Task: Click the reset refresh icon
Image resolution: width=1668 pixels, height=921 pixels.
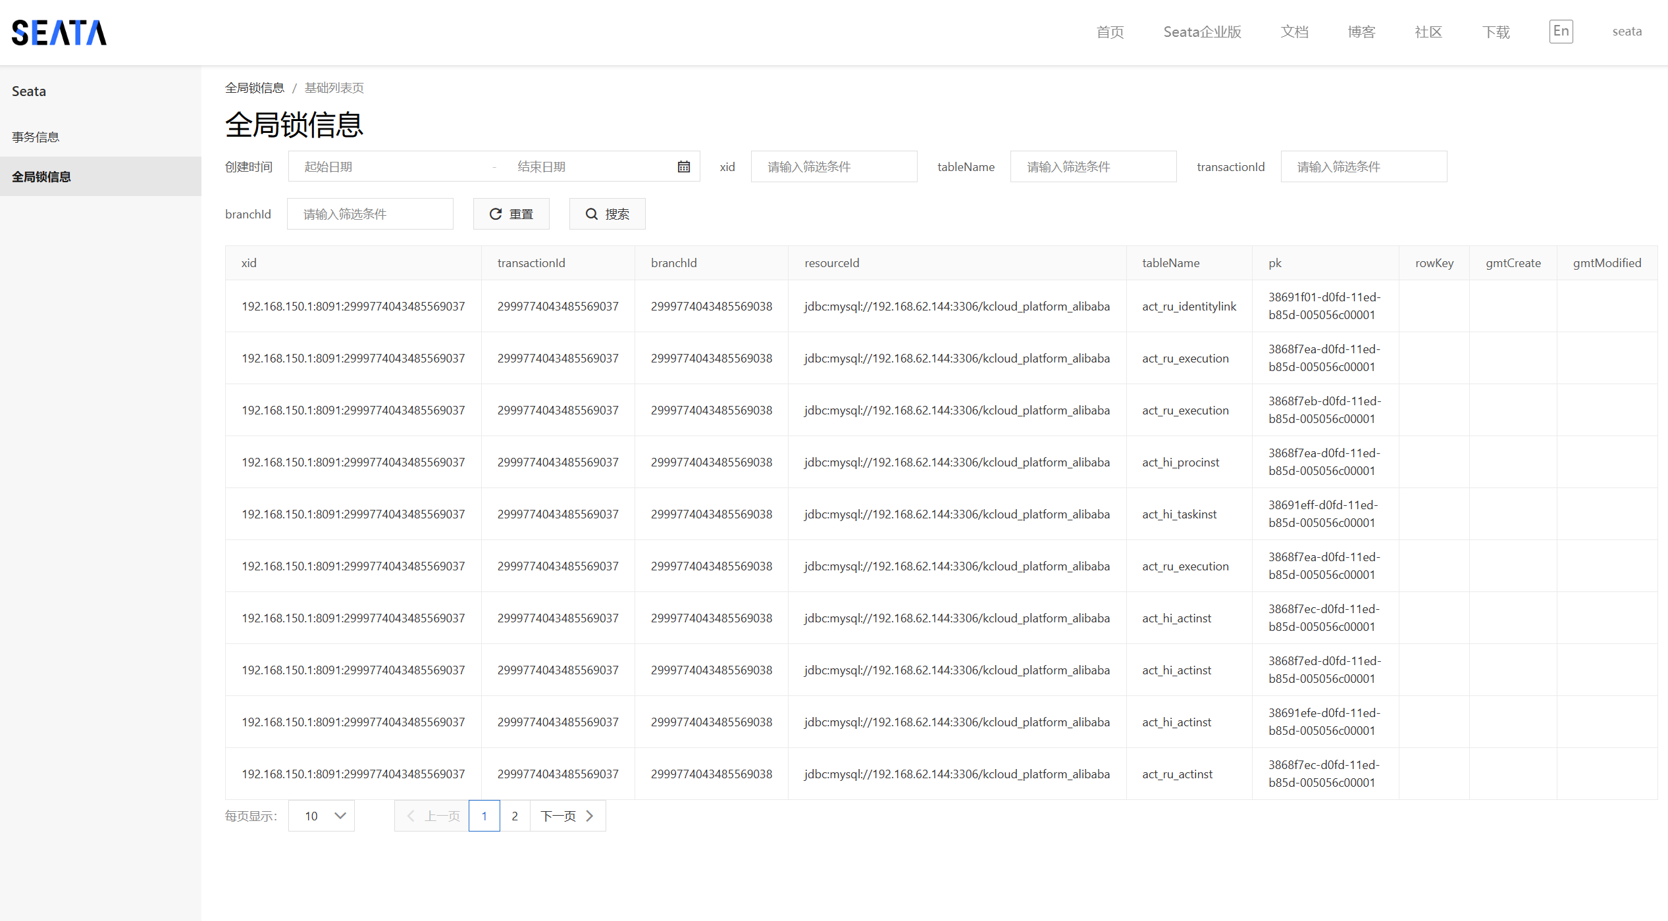Action: [496, 214]
